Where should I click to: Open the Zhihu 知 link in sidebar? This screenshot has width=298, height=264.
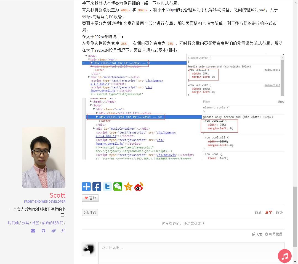(63, 231)
